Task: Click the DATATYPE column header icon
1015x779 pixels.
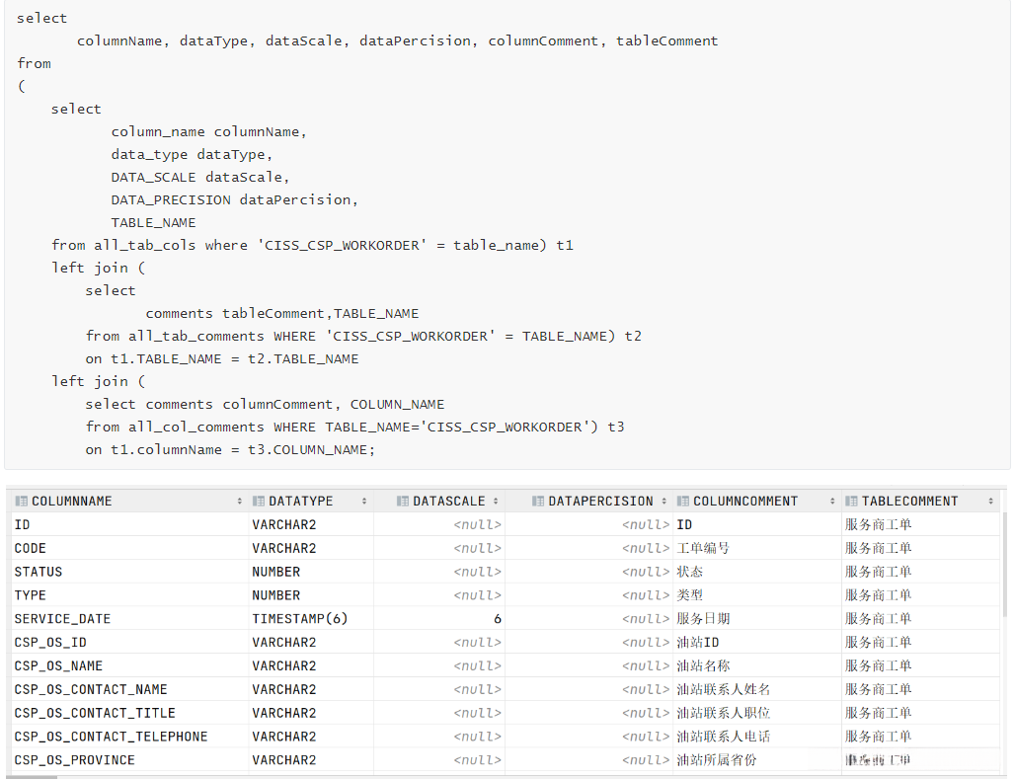Action: (259, 502)
